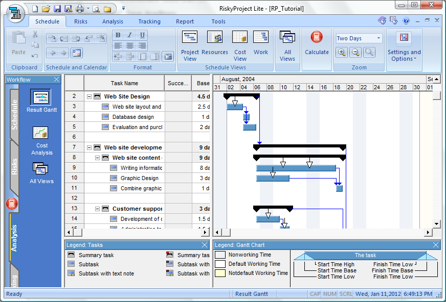Collapse the Customer support summary task
The width and height of the screenshot is (446, 302).
point(97,209)
